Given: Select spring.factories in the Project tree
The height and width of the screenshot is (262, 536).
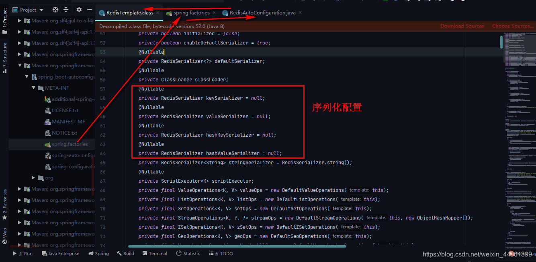Looking at the screenshot, I should point(52,144).
